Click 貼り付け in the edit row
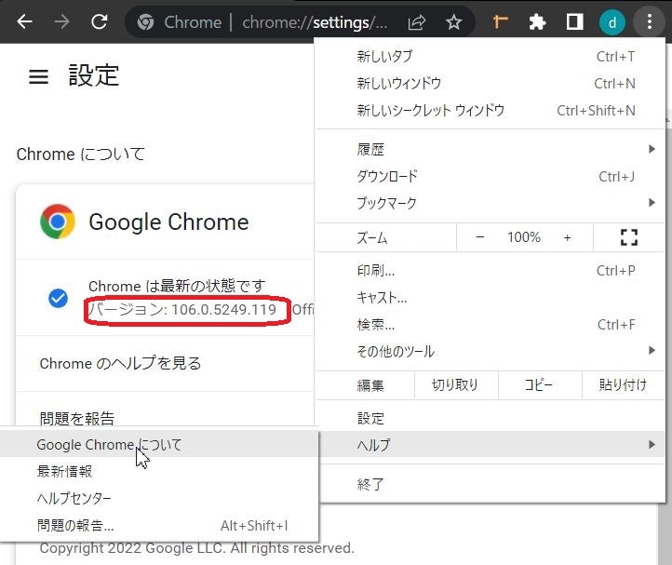 [623, 385]
